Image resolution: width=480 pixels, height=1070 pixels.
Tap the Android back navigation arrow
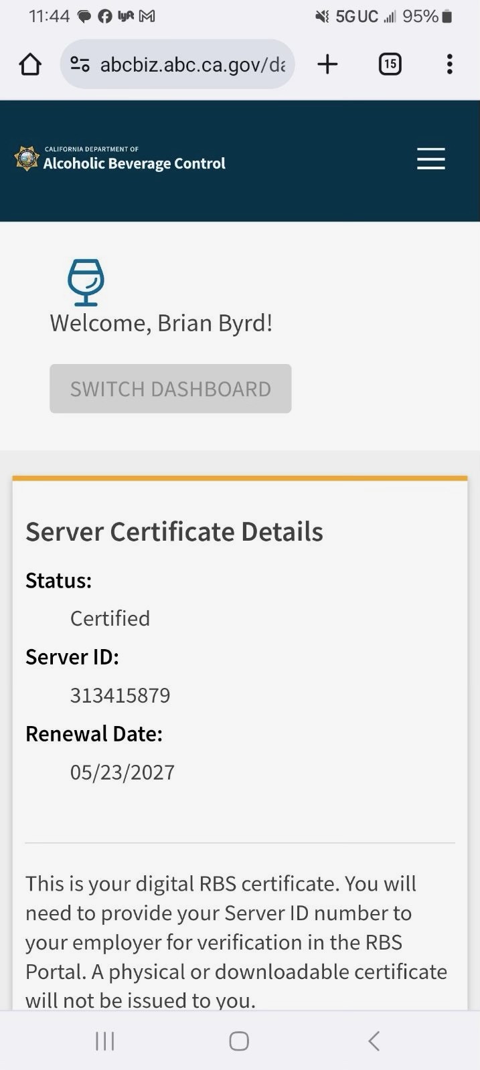point(374,1041)
